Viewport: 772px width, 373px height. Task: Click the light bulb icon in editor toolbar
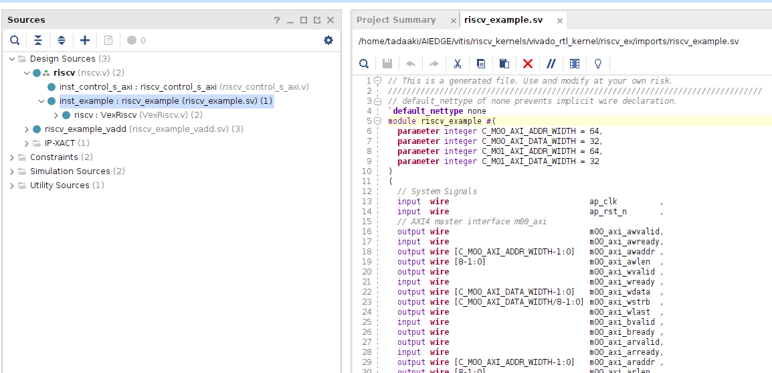click(598, 64)
